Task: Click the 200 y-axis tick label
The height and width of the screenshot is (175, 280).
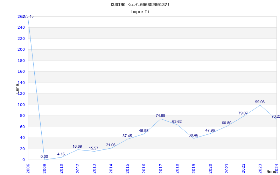Action: click(21, 49)
